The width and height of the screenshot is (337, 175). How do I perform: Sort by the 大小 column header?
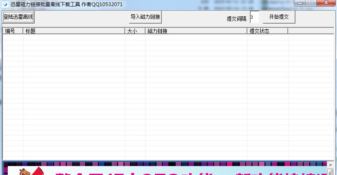click(135, 31)
